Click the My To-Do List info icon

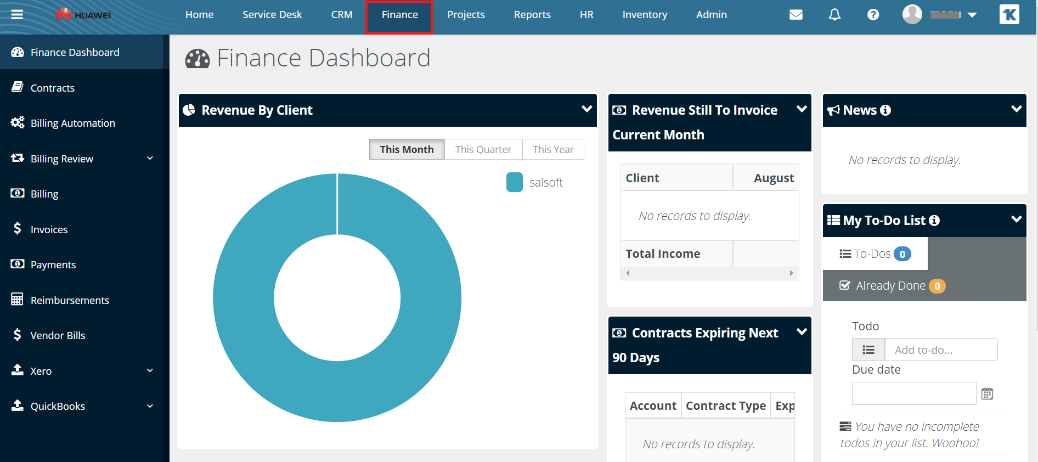coord(934,221)
